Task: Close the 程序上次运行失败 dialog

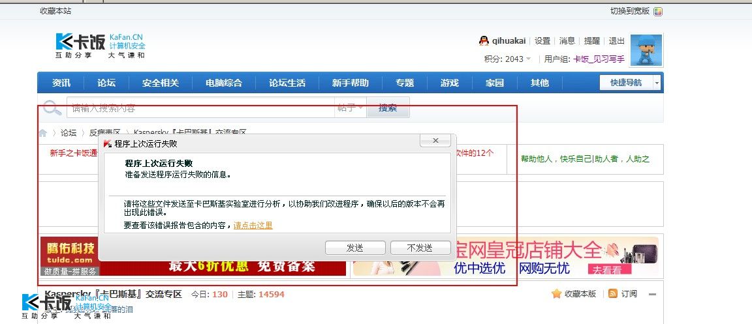Action: pos(435,140)
